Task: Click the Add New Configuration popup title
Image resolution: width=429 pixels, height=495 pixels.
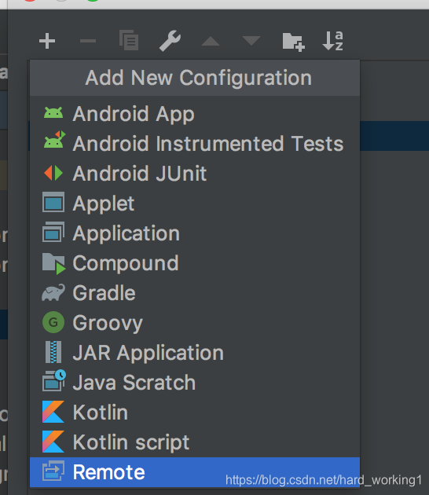Action: click(199, 78)
